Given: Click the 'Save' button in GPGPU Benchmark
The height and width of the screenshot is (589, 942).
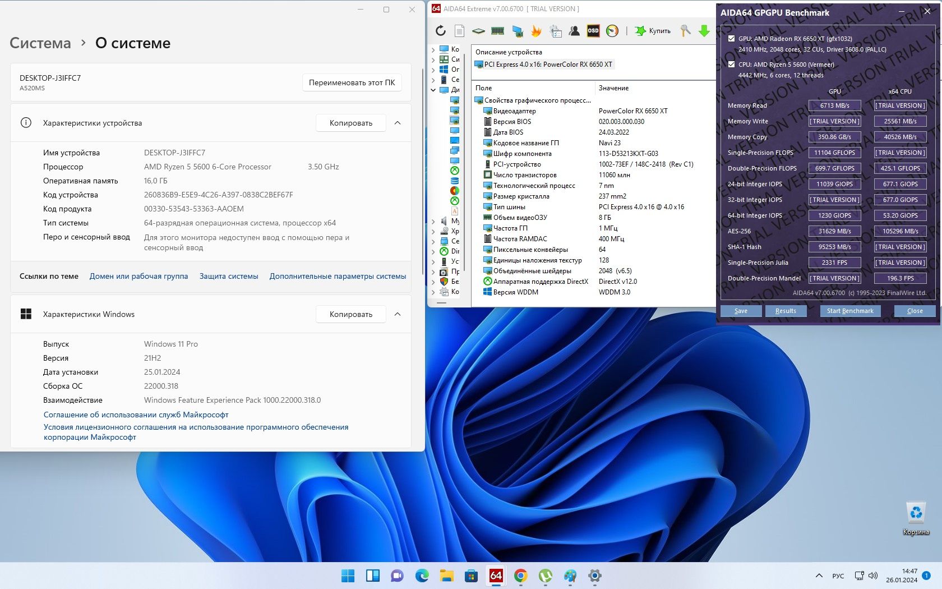Looking at the screenshot, I should coord(741,311).
